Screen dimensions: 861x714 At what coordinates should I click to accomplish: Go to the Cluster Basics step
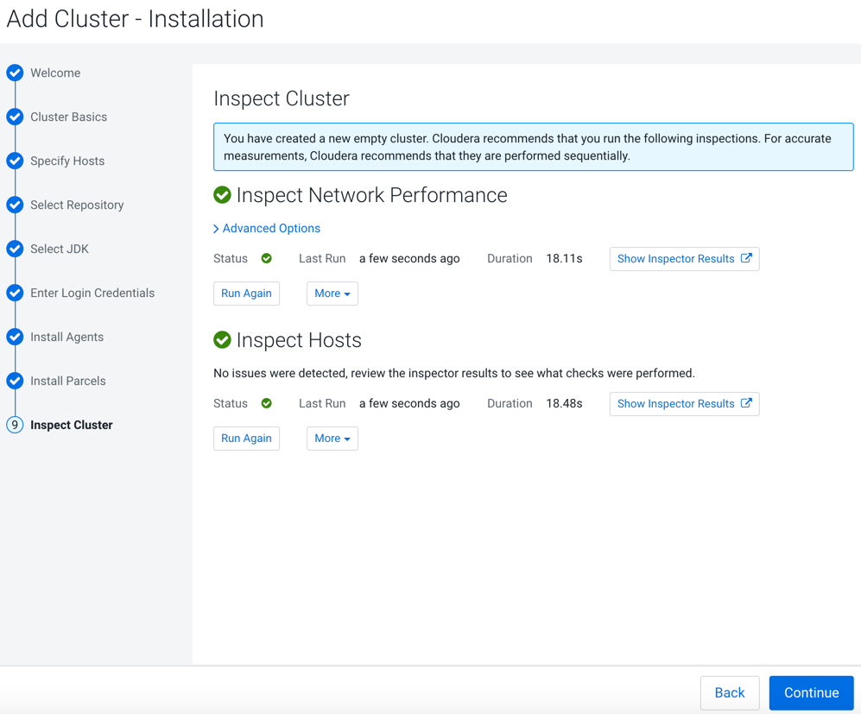tap(68, 117)
